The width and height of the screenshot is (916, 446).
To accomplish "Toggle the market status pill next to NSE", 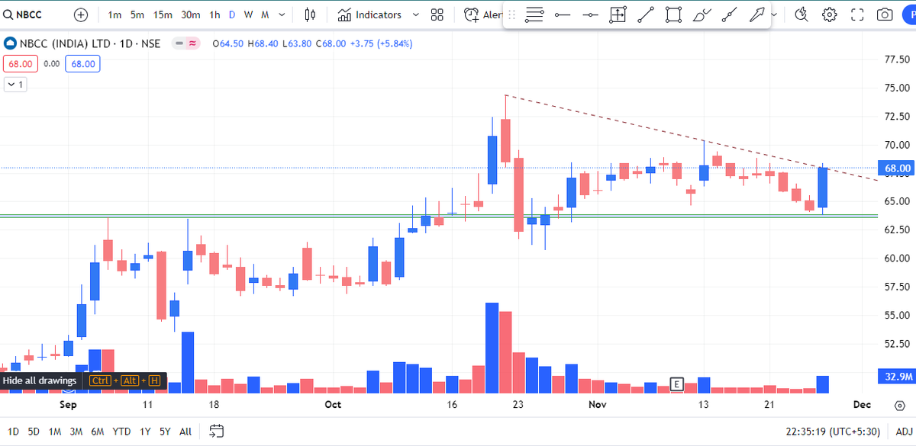I will coord(187,43).
